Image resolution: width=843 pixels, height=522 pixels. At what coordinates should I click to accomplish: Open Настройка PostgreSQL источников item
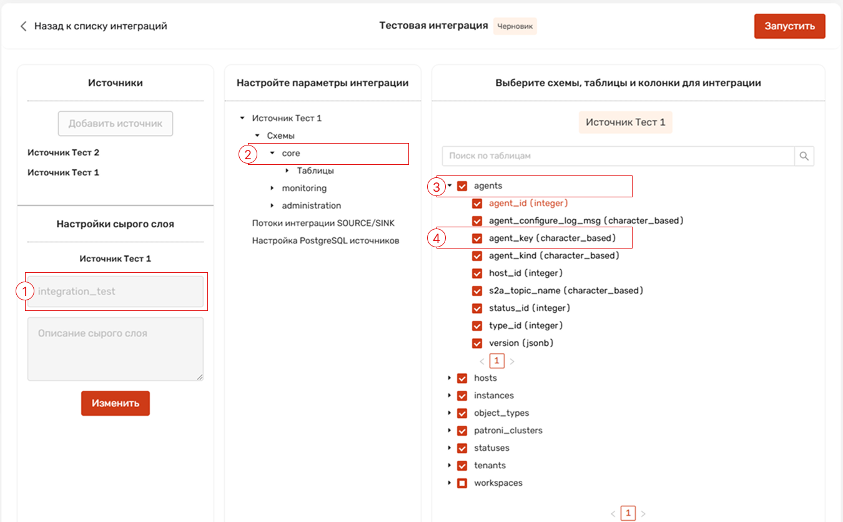click(325, 240)
